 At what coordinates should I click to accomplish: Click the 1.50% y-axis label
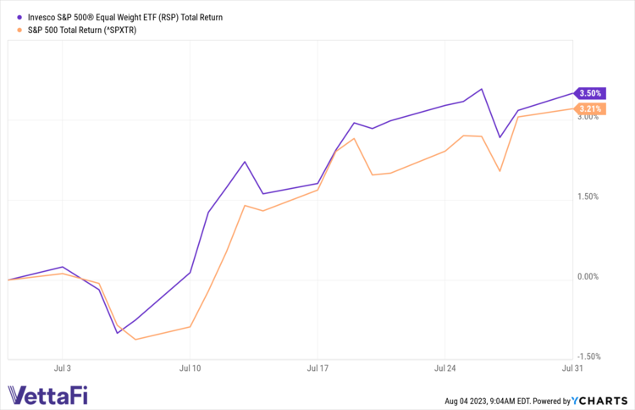click(x=587, y=197)
